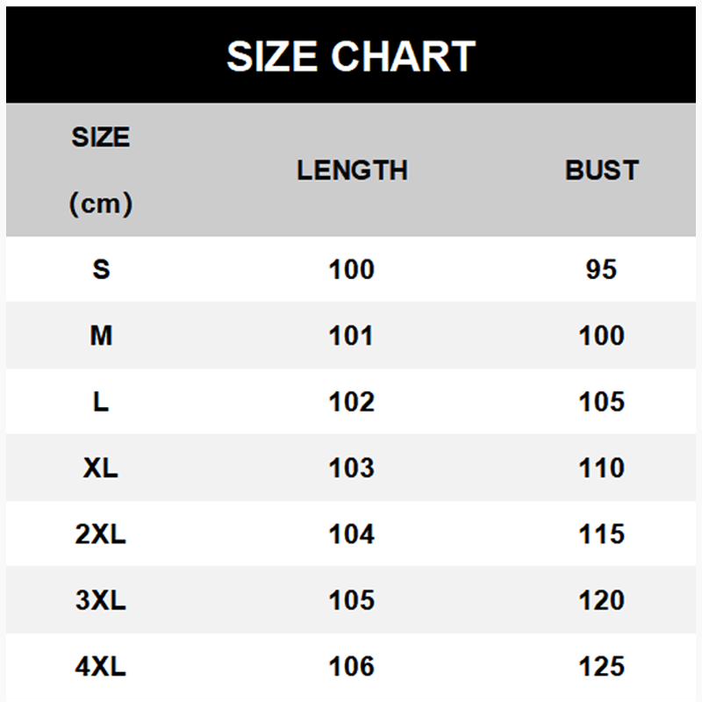Select the SIZE (cm) column header

(x=101, y=170)
